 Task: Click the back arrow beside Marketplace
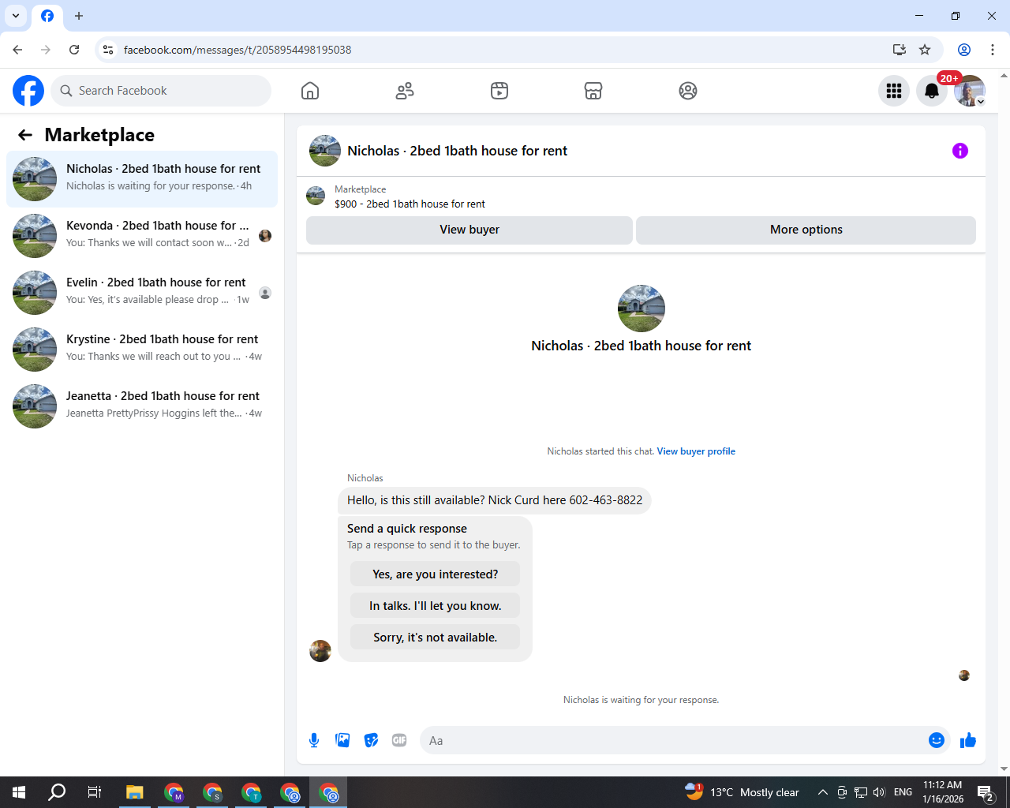25,135
